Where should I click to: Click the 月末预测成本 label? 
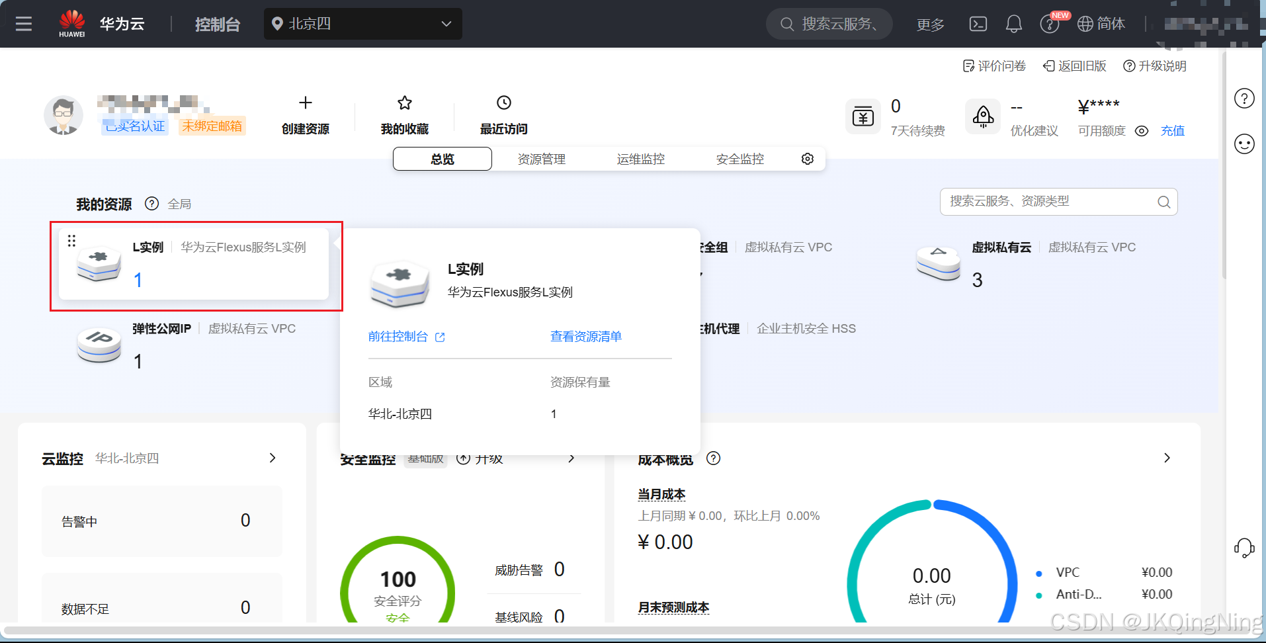click(x=673, y=607)
